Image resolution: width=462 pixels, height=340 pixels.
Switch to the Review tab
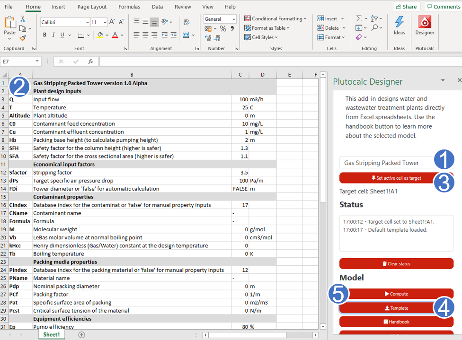[x=183, y=7]
